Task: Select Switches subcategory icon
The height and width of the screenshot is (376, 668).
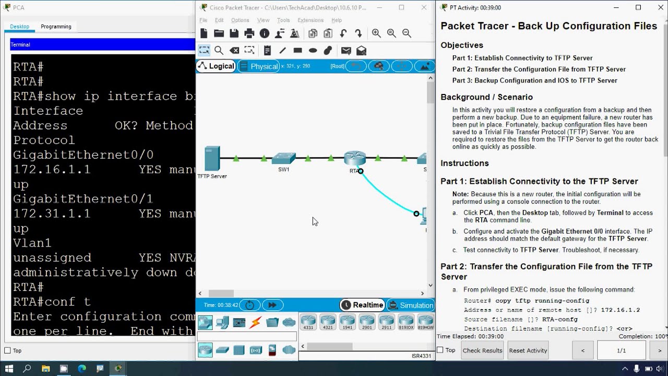Action: (222, 350)
